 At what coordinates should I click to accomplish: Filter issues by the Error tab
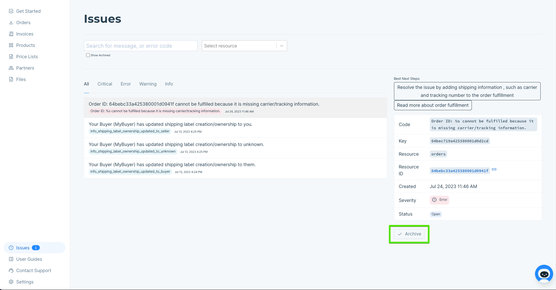[x=126, y=84]
